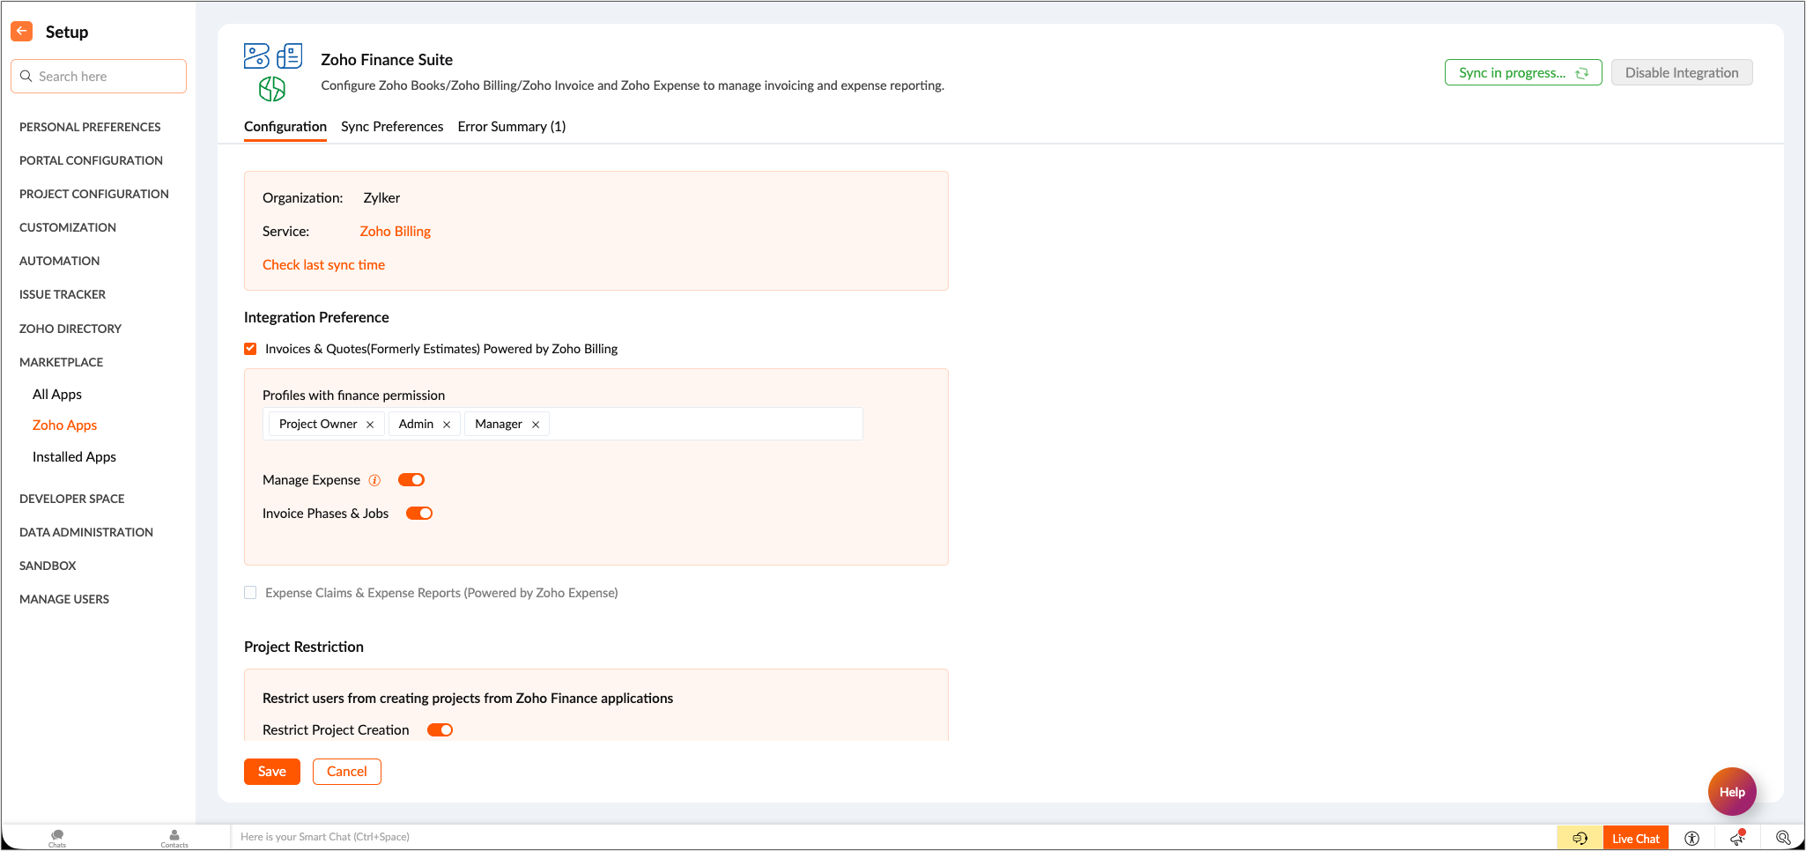
Task: Open the Error Summary (1) tab
Action: click(512, 127)
